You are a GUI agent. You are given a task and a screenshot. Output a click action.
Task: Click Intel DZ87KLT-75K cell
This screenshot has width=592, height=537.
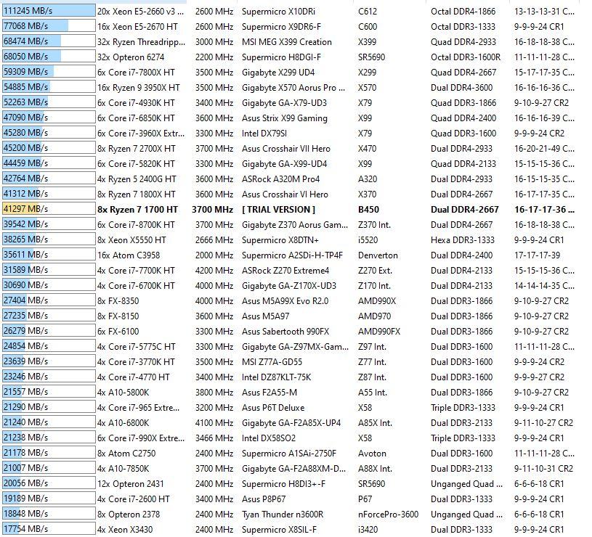[276, 377]
